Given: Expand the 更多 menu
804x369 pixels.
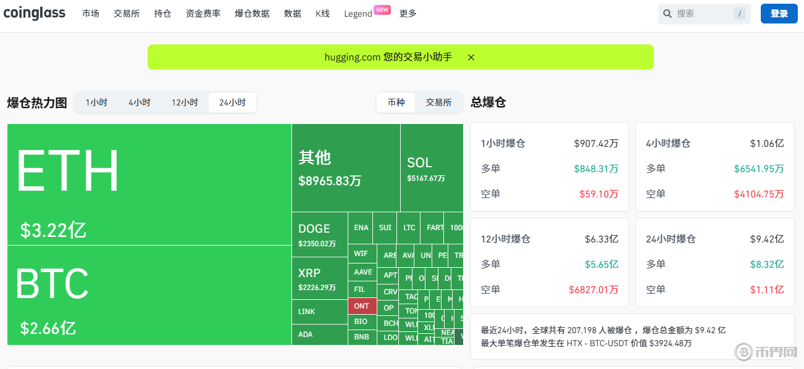Looking at the screenshot, I should click(408, 14).
